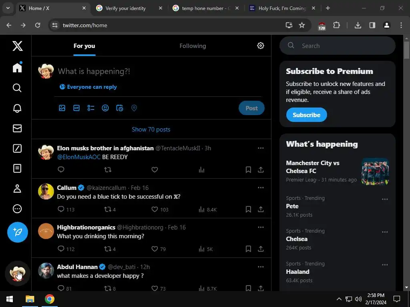The width and height of the screenshot is (410, 307).
Task: Toggle Chrome side panel icon
Action: tap(372, 25)
